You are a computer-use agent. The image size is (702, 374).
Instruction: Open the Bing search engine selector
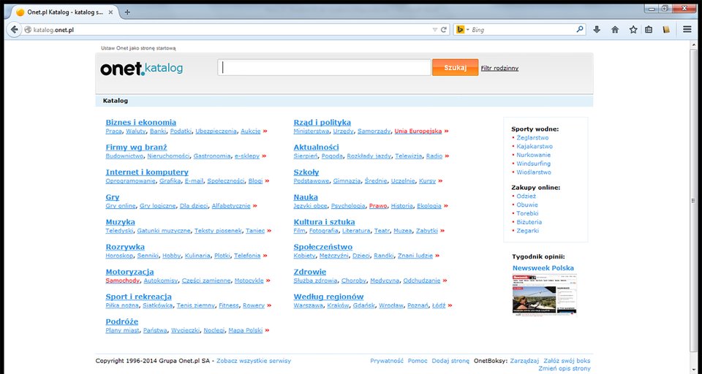[462, 29]
